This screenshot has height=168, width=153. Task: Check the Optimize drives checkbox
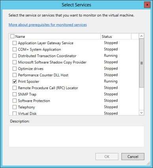pyautogui.click(x=15, y=69)
